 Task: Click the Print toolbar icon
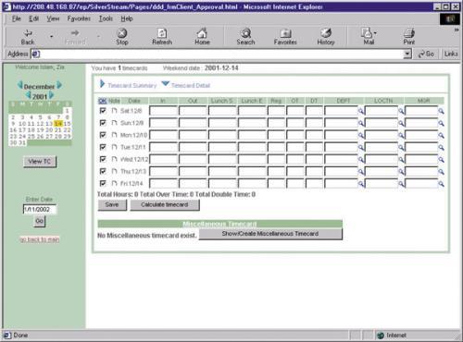[x=409, y=33]
